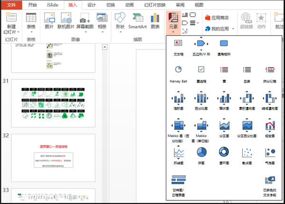Click the Picture (图片) button in ribbon
This screenshot has width=285, height=204.
(49, 21)
